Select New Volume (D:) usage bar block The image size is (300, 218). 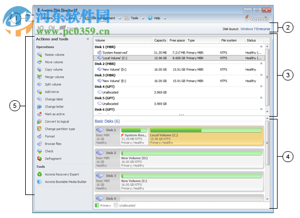[192, 159]
